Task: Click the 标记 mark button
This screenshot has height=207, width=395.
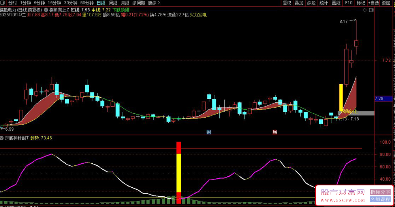Action: click(361, 3)
